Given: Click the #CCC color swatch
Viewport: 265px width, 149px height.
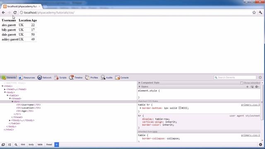Looking at the screenshot, I should tap(180, 108).
